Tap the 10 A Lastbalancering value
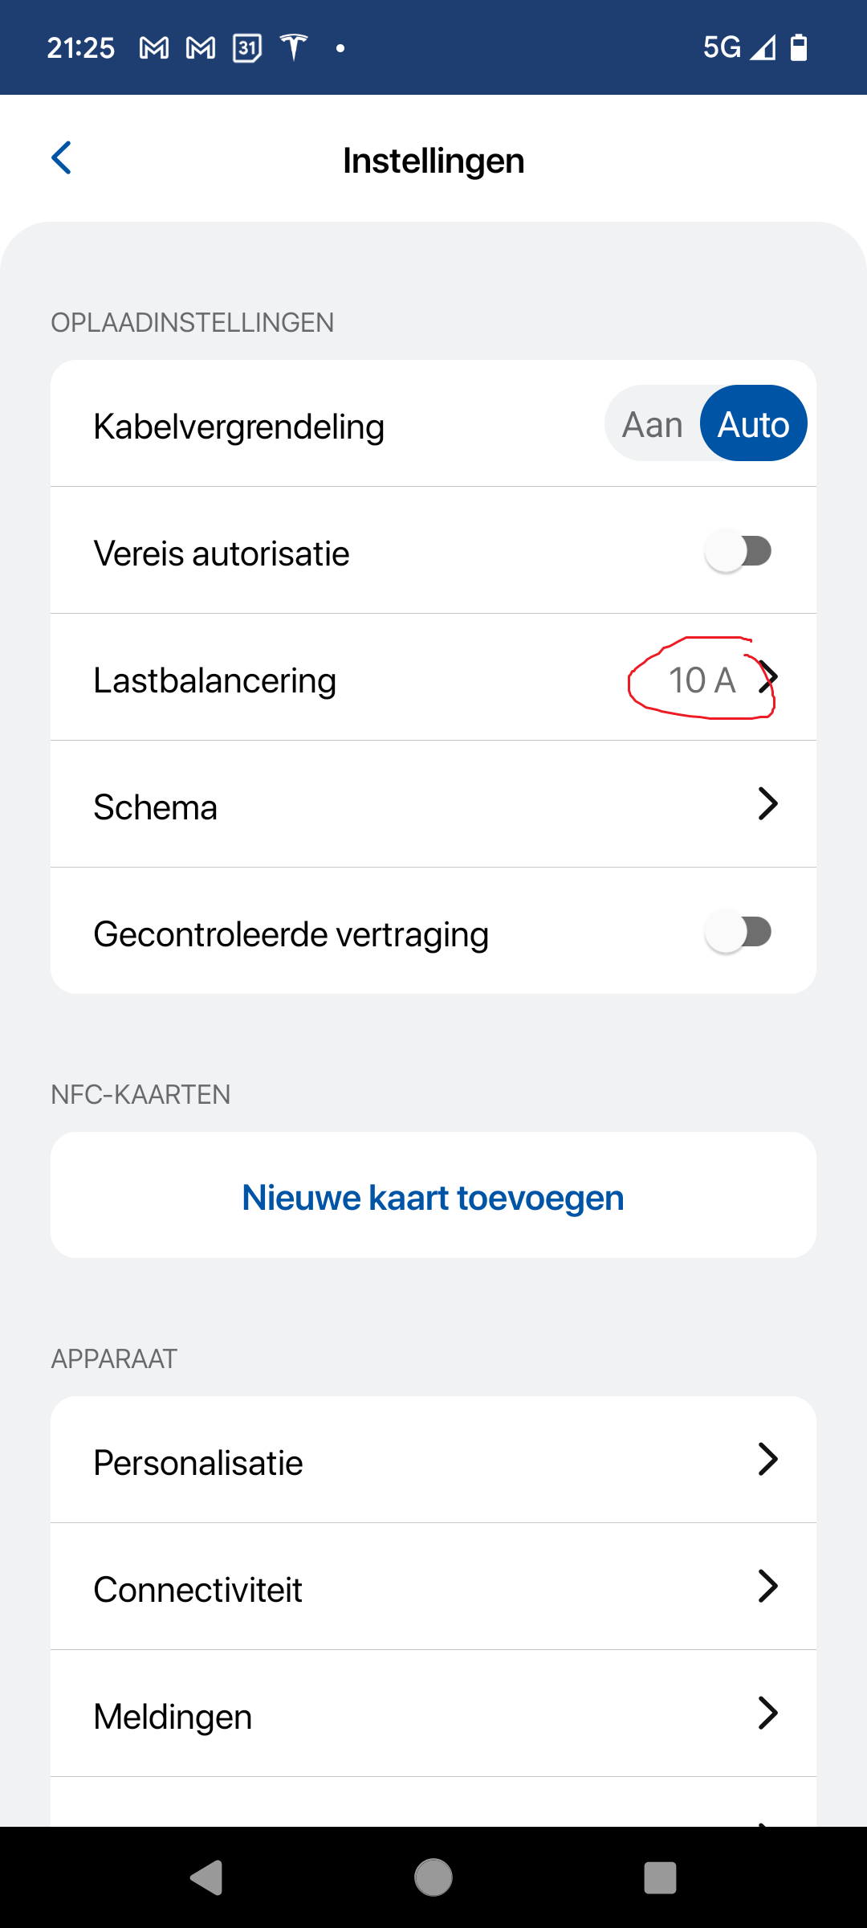867x1928 pixels. click(702, 680)
